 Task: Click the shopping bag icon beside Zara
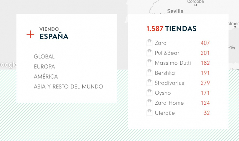pyautogui.click(x=149, y=43)
